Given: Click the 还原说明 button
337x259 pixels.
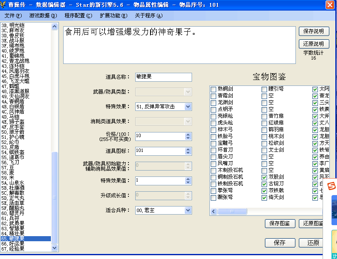Looking at the screenshot, I should pos(314,44).
